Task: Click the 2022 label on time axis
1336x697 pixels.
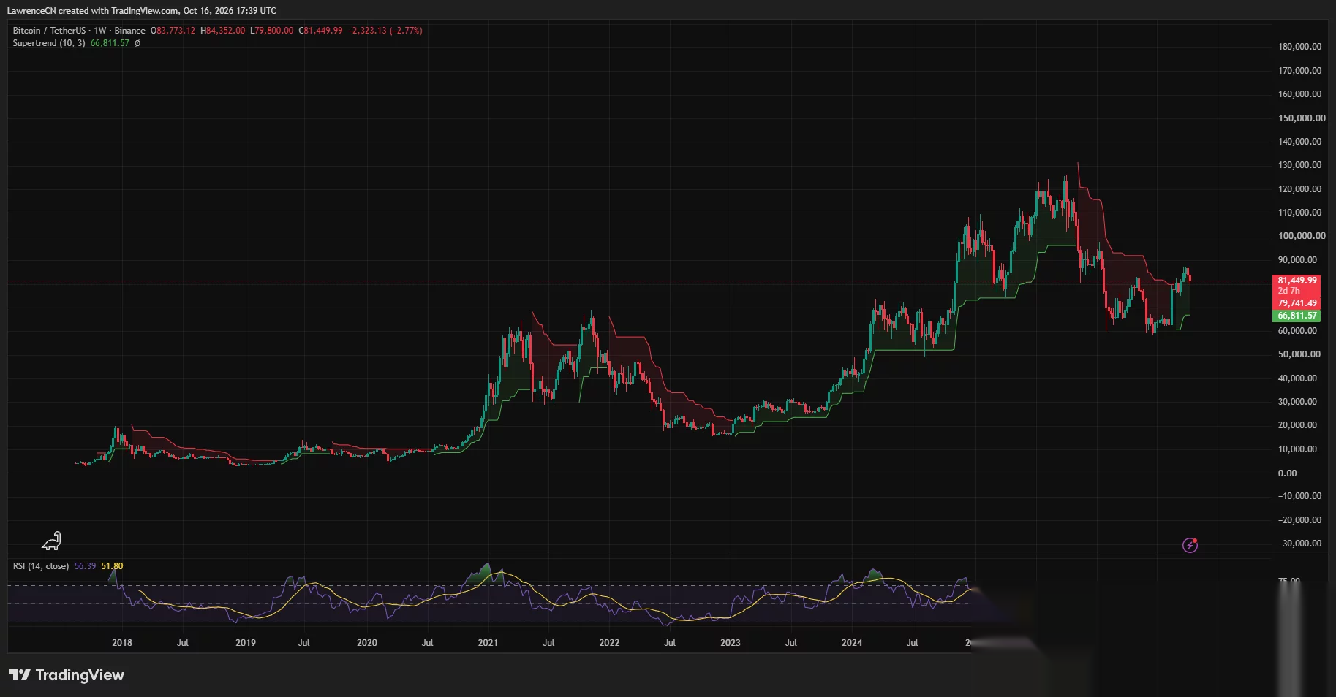Action: click(x=609, y=643)
